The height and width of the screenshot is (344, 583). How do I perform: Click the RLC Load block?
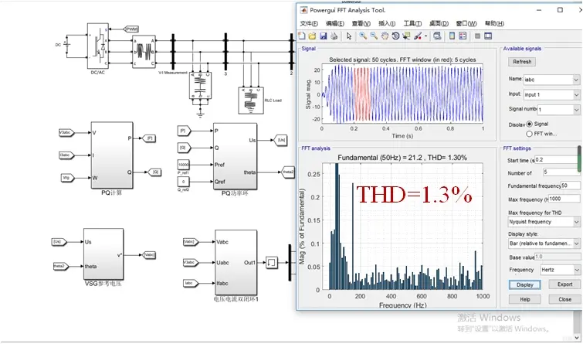point(251,100)
